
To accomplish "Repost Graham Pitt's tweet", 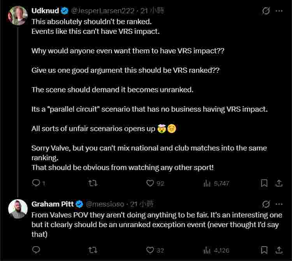I will (93, 250).
